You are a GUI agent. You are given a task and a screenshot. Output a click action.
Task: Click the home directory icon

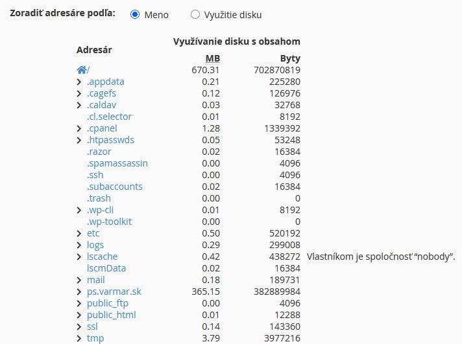point(82,70)
